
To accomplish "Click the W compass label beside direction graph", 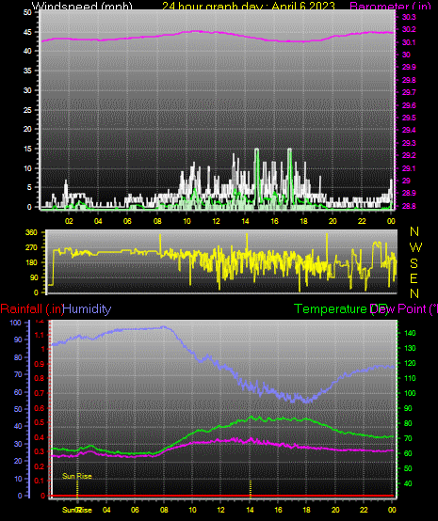I will click(415, 247).
